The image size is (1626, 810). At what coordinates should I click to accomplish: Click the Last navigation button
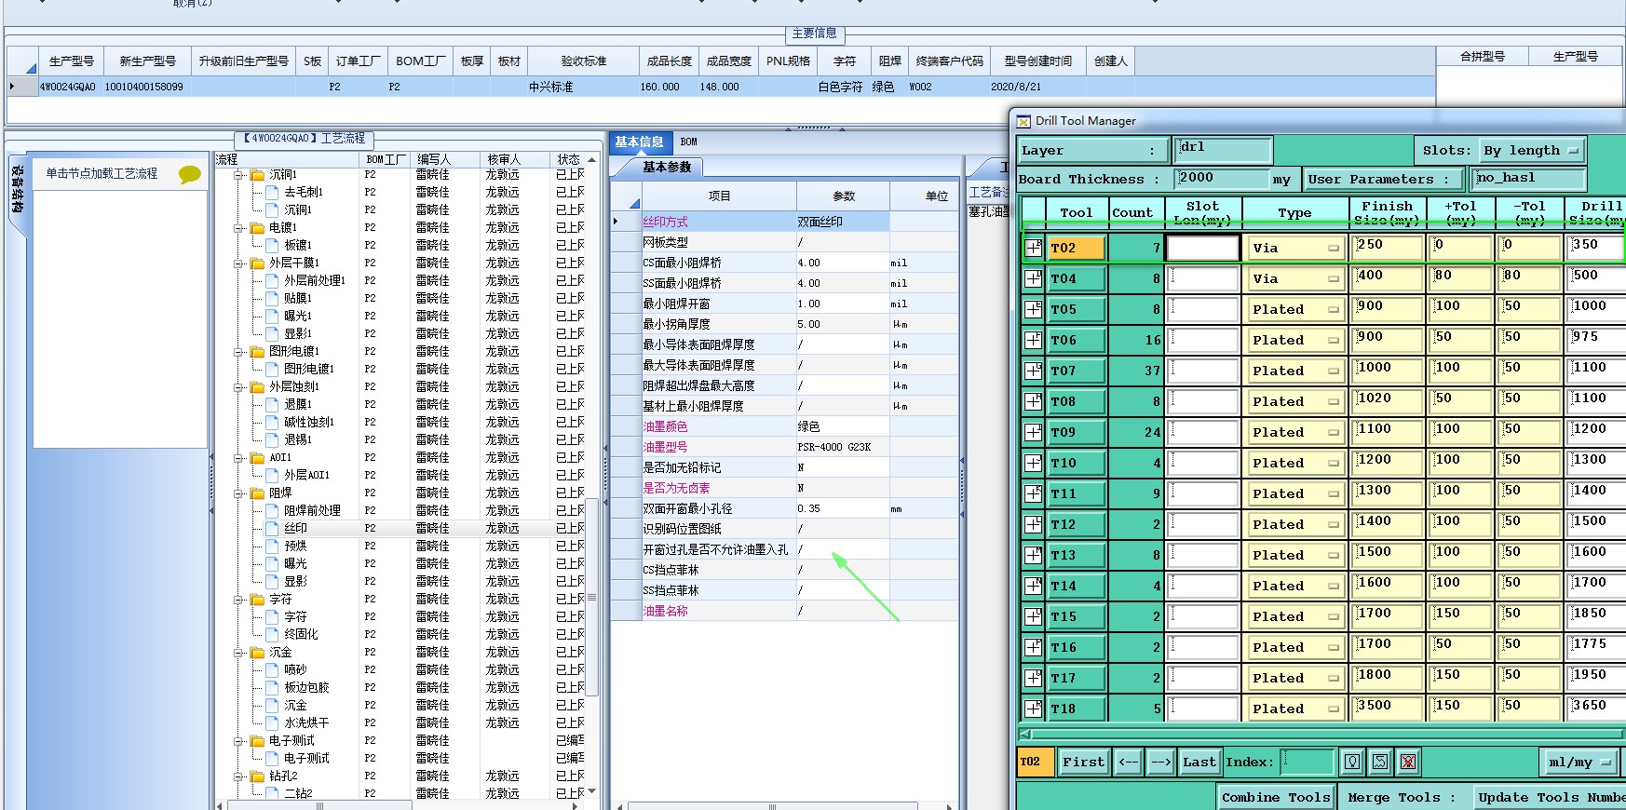(x=1199, y=762)
